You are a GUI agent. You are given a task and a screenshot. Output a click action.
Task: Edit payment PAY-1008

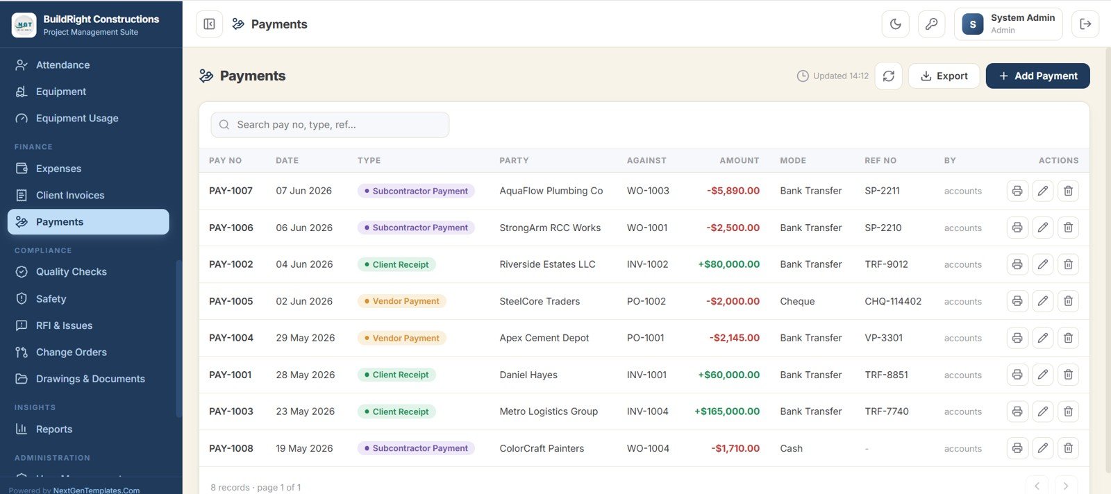[x=1043, y=448]
